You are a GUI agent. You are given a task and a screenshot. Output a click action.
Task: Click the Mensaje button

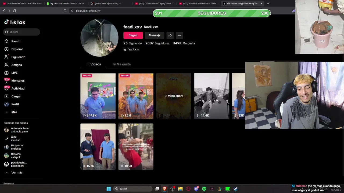pos(155,35)
